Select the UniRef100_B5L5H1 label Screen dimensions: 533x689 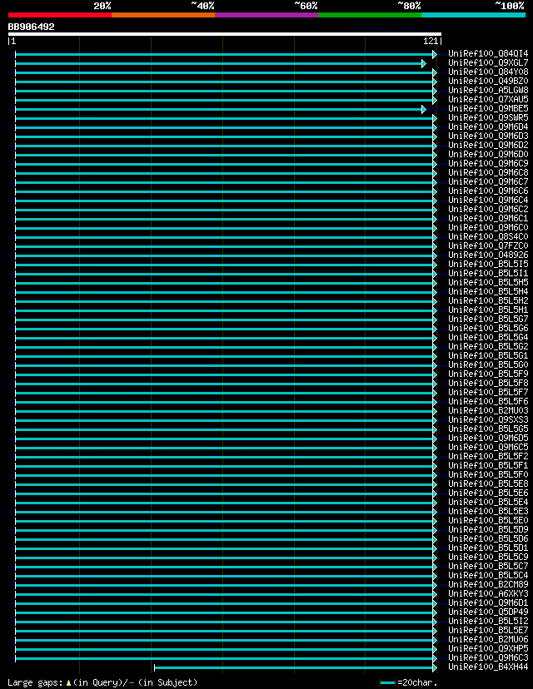tap(488, 310)
